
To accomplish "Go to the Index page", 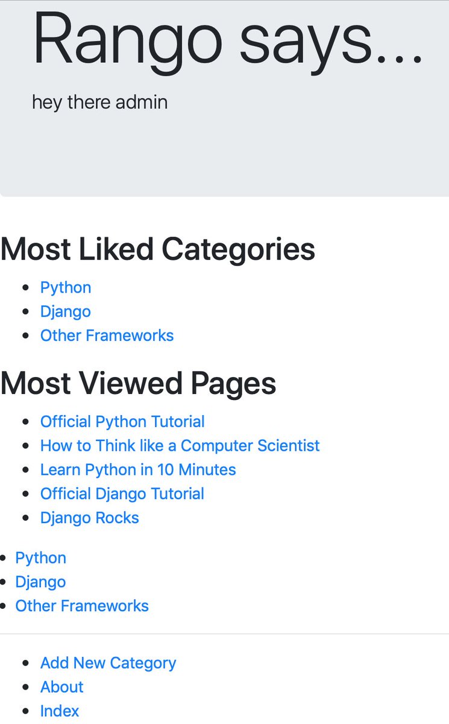I will (60, 711).
